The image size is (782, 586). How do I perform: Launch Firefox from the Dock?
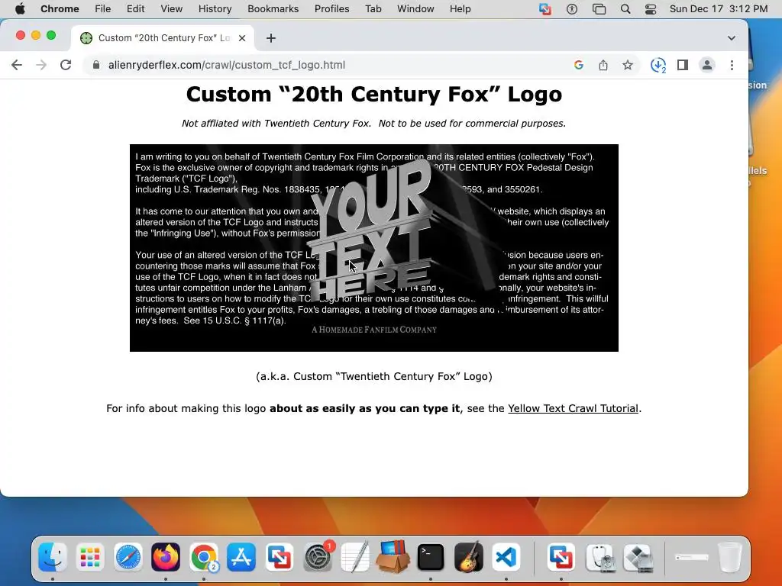(166, 557)
